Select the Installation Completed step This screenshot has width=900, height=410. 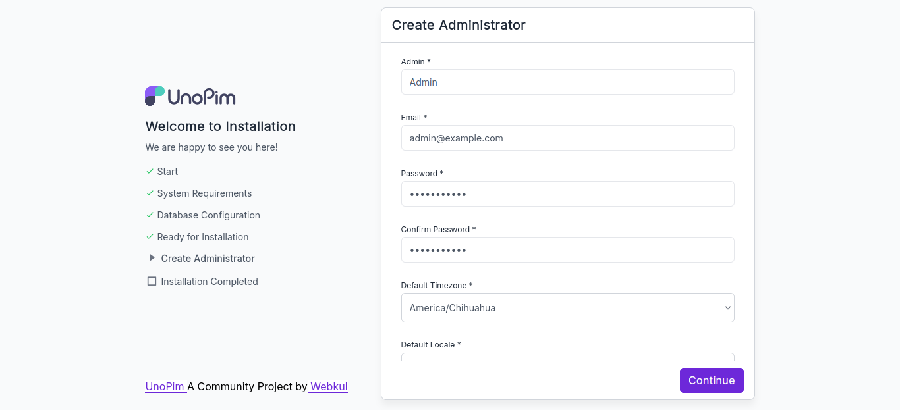tap(210, 282)
